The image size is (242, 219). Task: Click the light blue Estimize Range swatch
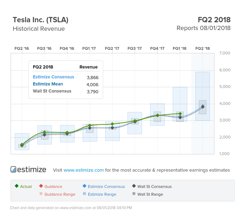point(84,194)
